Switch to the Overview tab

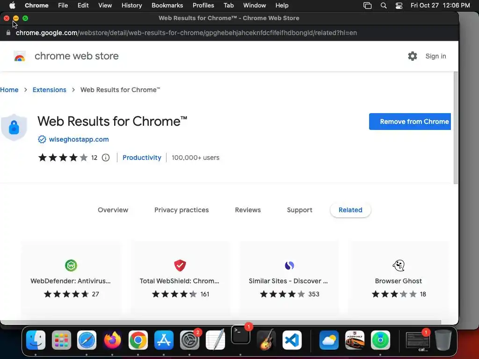coord(113,210)
